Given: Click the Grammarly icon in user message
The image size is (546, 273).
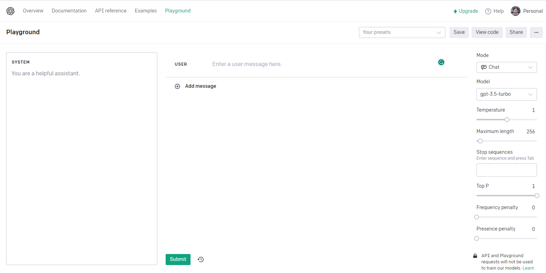Looking at the screenshot, I should pos(441,62).
